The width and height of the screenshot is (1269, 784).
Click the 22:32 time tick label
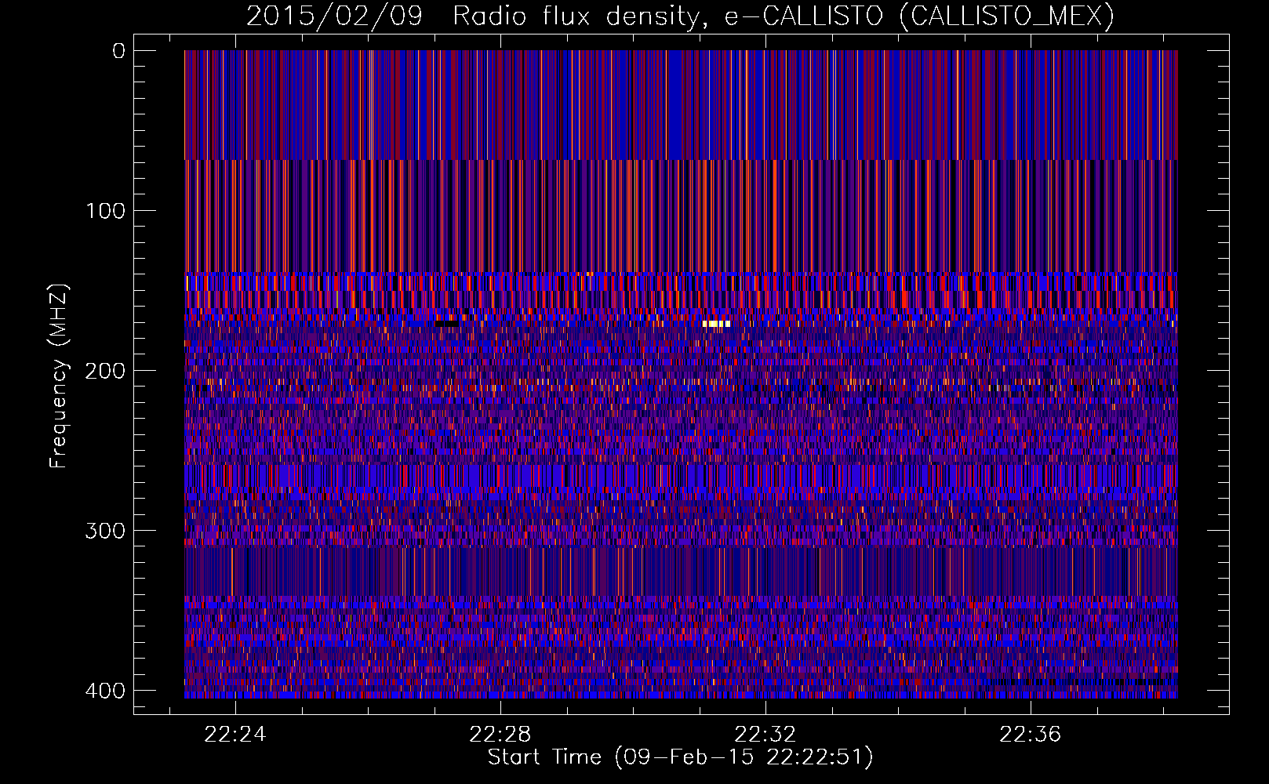point(765,735)
